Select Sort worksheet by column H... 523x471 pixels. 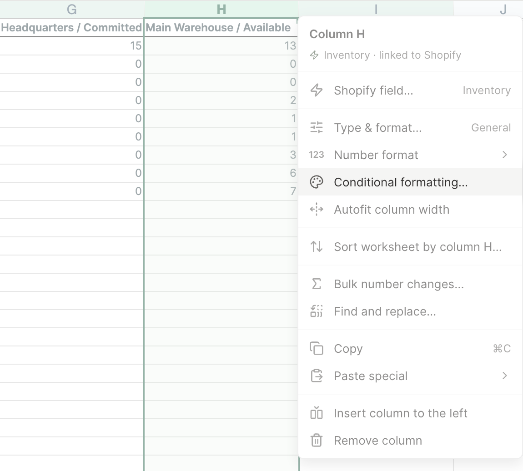[x=410, y=247]
